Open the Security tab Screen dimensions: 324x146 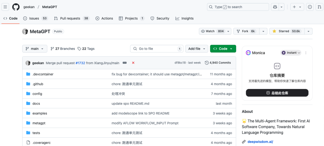(160, 18)
